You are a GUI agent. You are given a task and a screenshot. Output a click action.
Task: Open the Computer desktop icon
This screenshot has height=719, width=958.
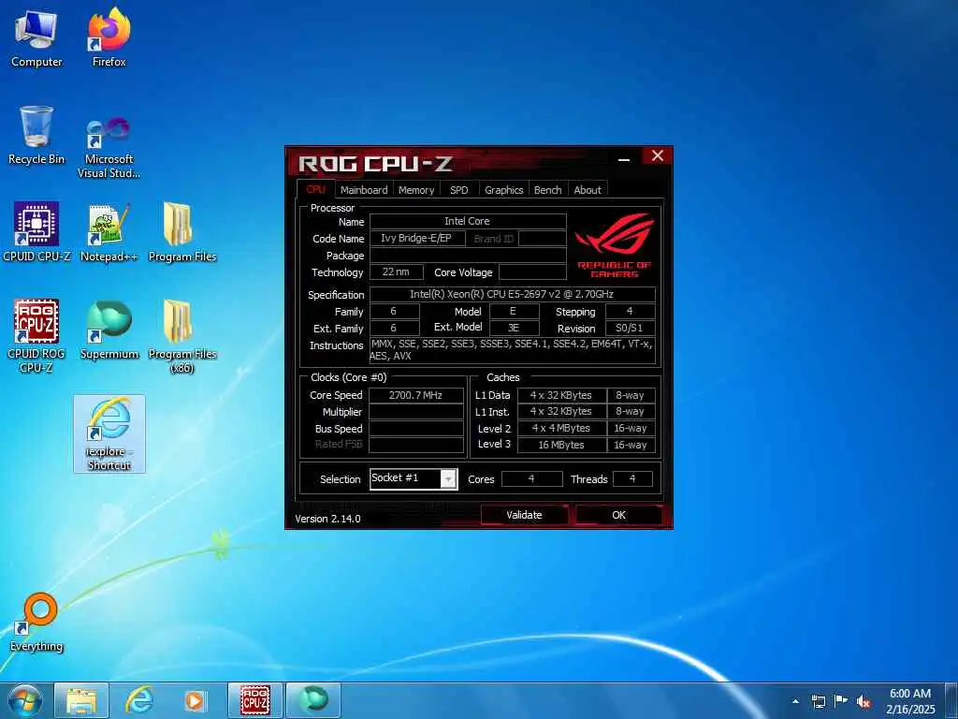36,38
